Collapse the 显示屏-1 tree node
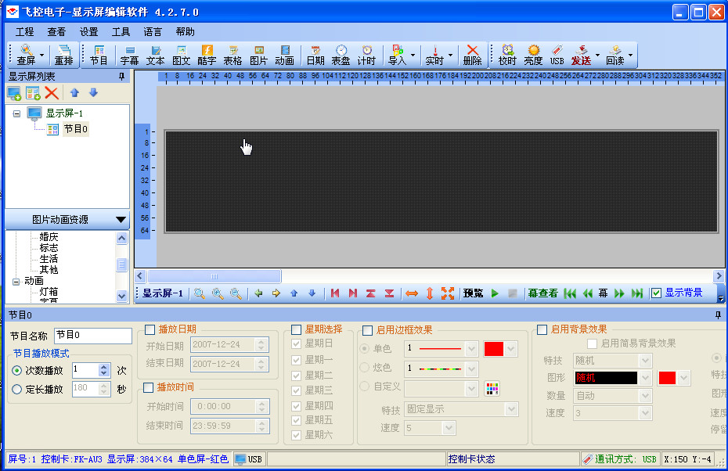 click(16, 113)
